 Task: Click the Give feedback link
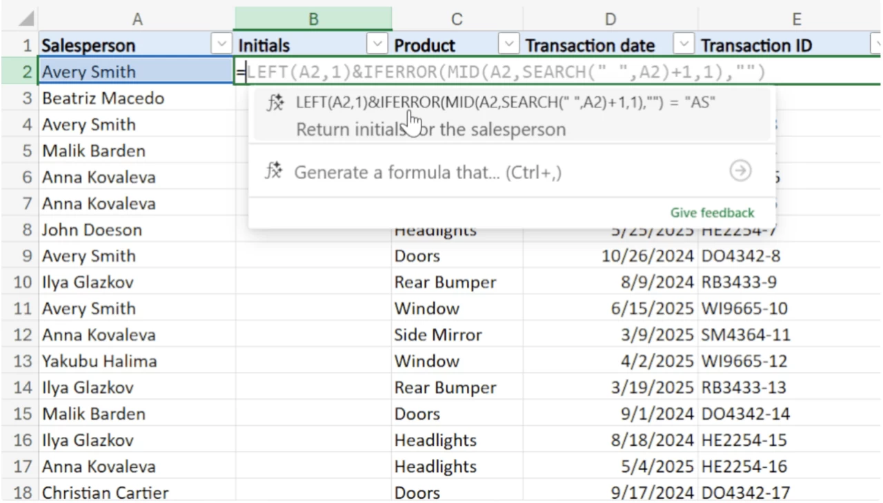(711, 212)
